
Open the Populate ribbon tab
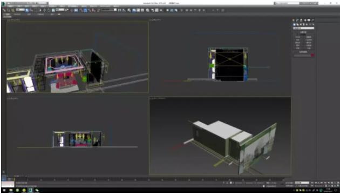(52, 15)
